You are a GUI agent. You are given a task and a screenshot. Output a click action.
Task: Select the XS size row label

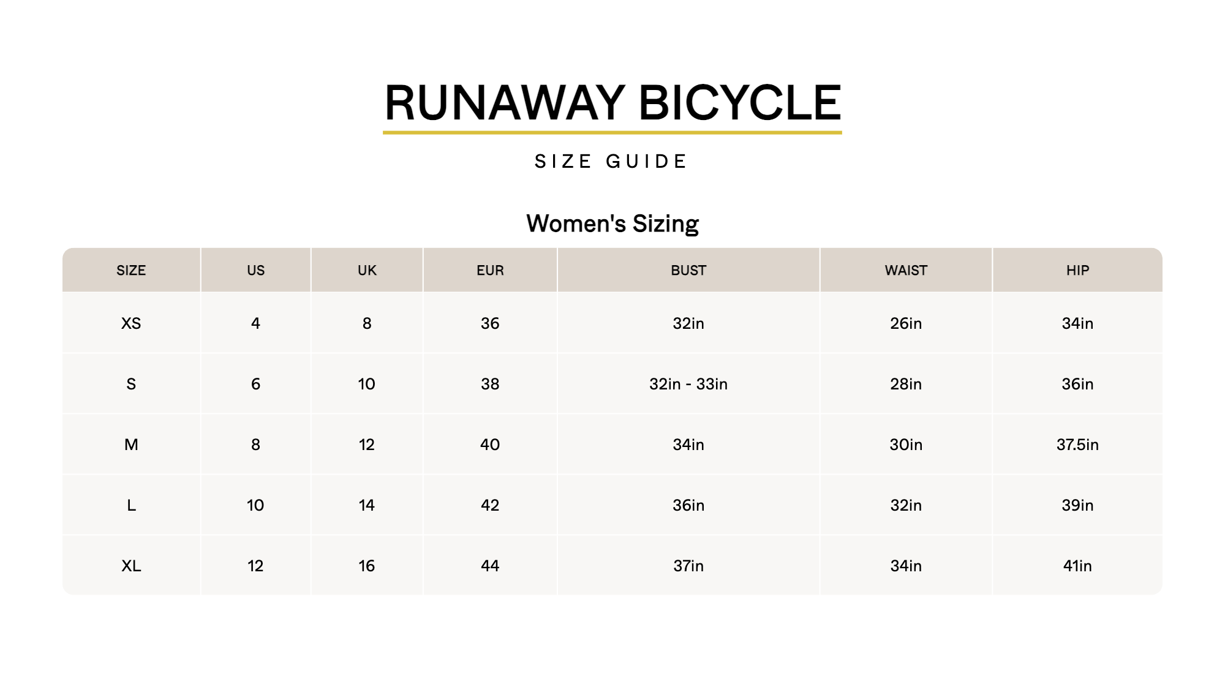[x=131, y=323]
